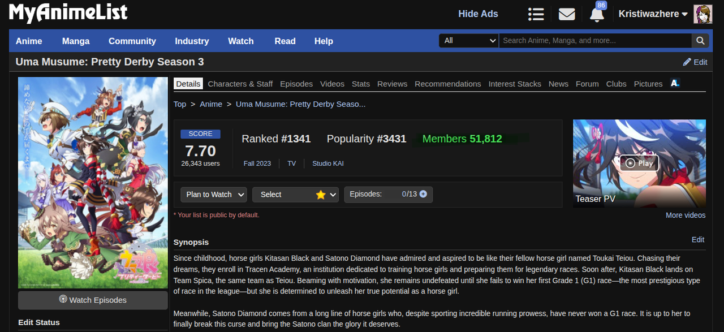The height and width of the screenshot is (332, 724).
Task: Open the search category 'All' dropdown
Action: [x=469, y=40]
